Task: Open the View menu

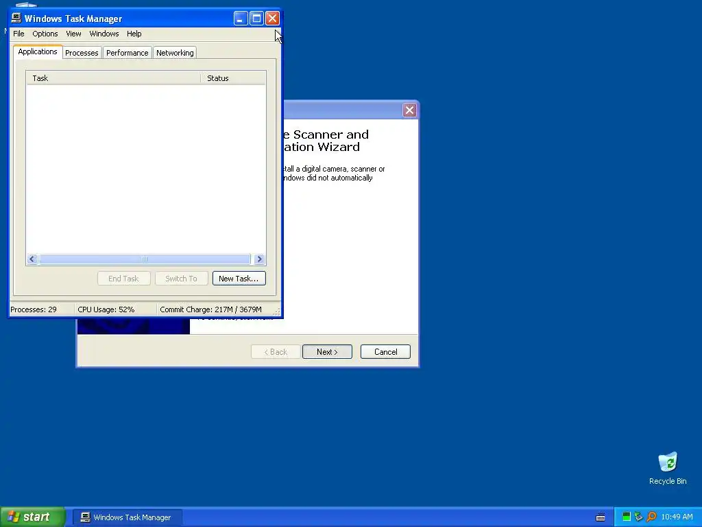Action: pyautogui.click(x=73, y=34)
